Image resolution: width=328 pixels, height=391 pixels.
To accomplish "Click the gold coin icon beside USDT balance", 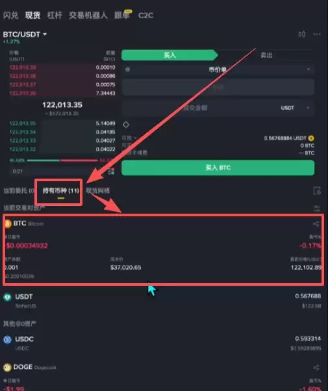I will 311,138.
